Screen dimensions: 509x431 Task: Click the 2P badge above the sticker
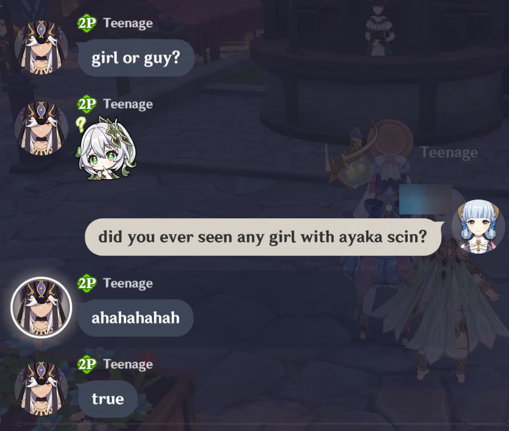coord(87,104)
